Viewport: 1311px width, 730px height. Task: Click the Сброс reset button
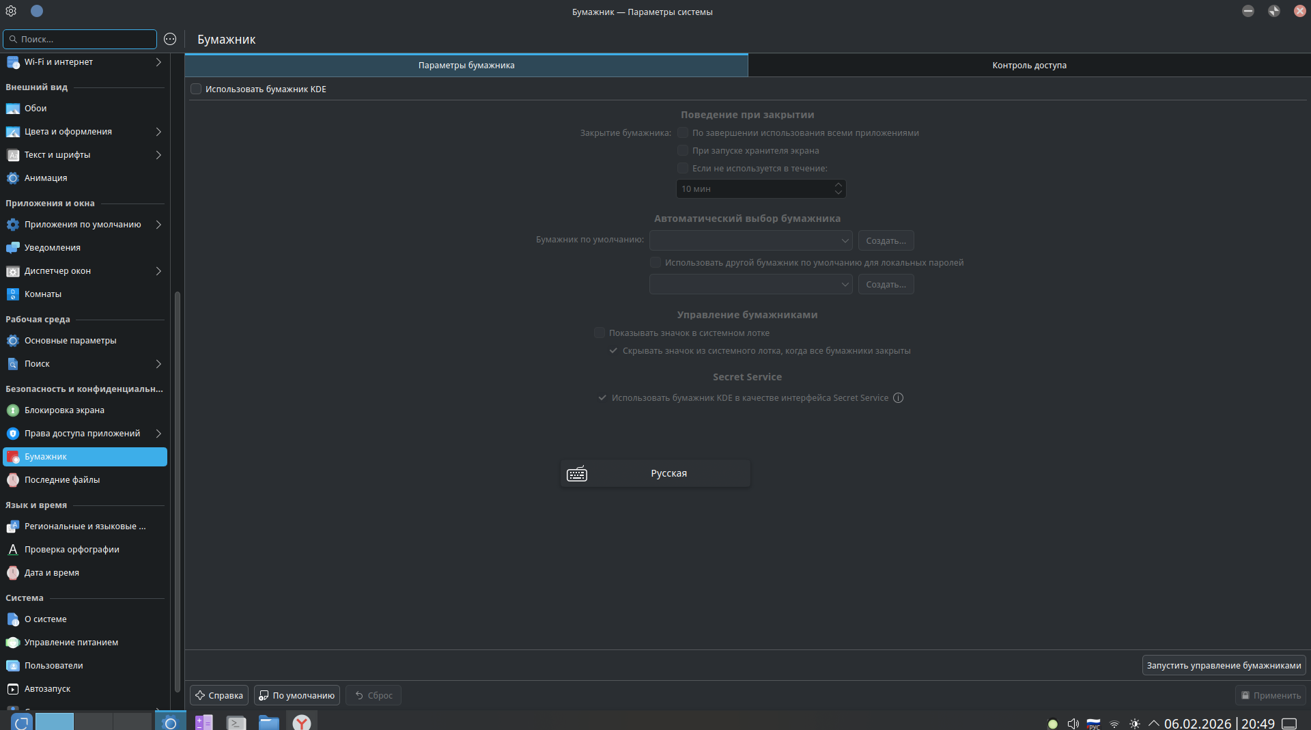pos(373,695)
